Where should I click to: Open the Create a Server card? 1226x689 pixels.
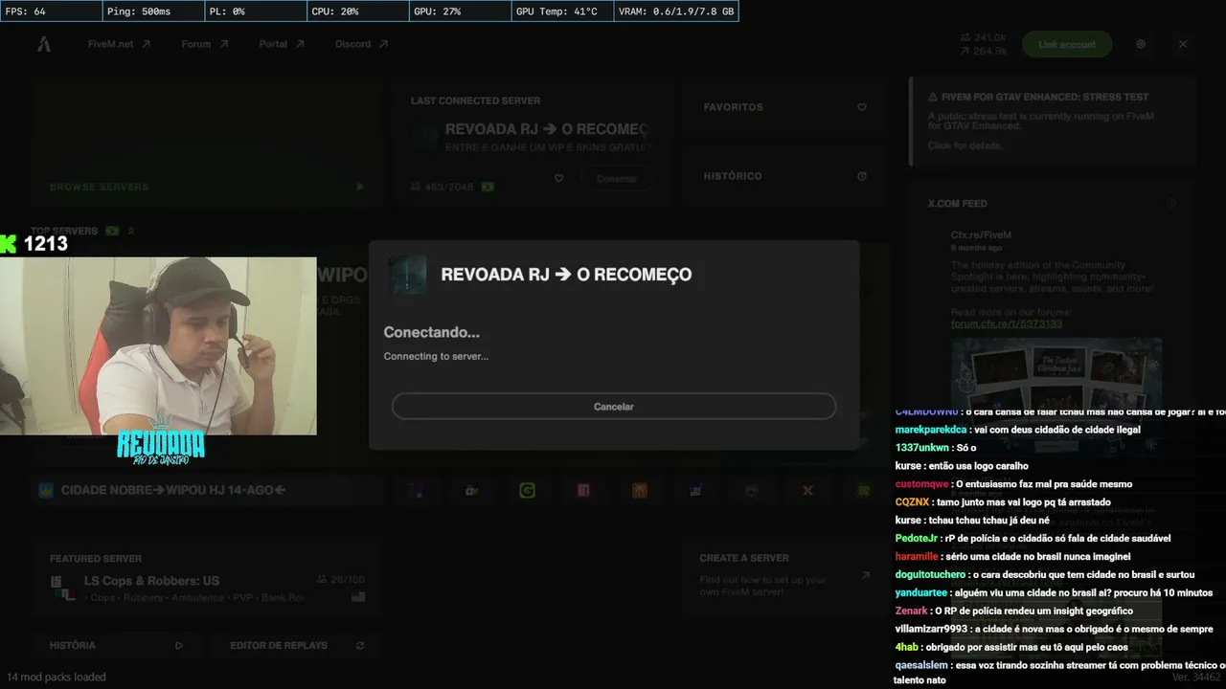(784, 576)
